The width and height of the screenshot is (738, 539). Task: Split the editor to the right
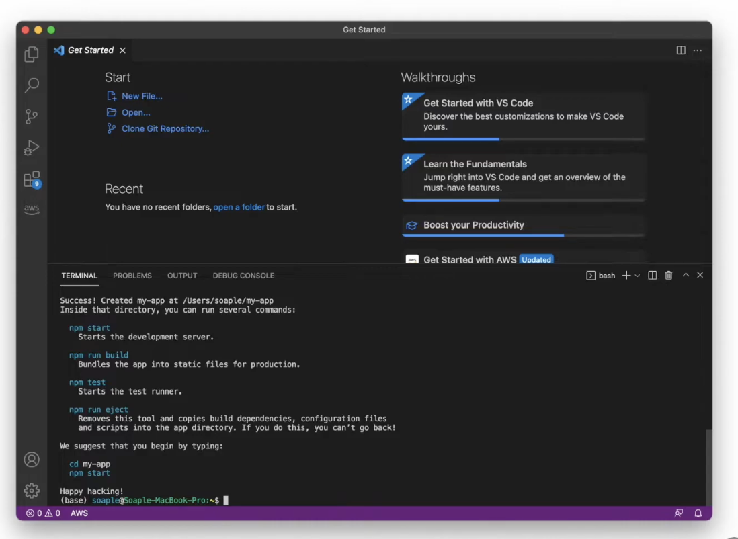[x=681, y=50]
